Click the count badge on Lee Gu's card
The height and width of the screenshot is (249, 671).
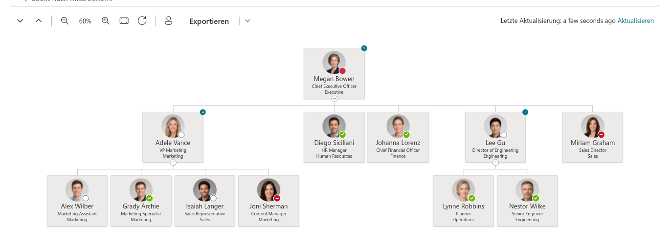tap(525, 112)
